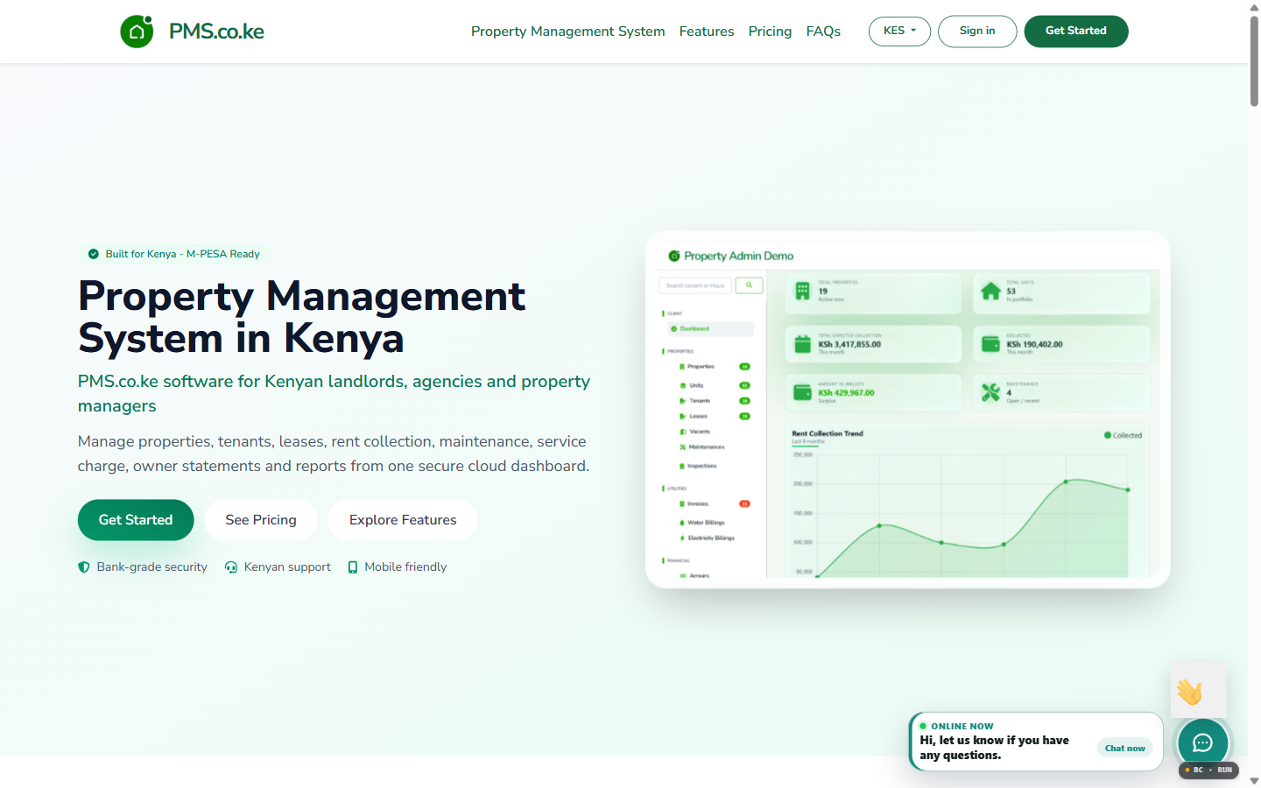Go to Features in the top navigation
1261x788 pixels.
pyautogui.click(x=707, y=32)
